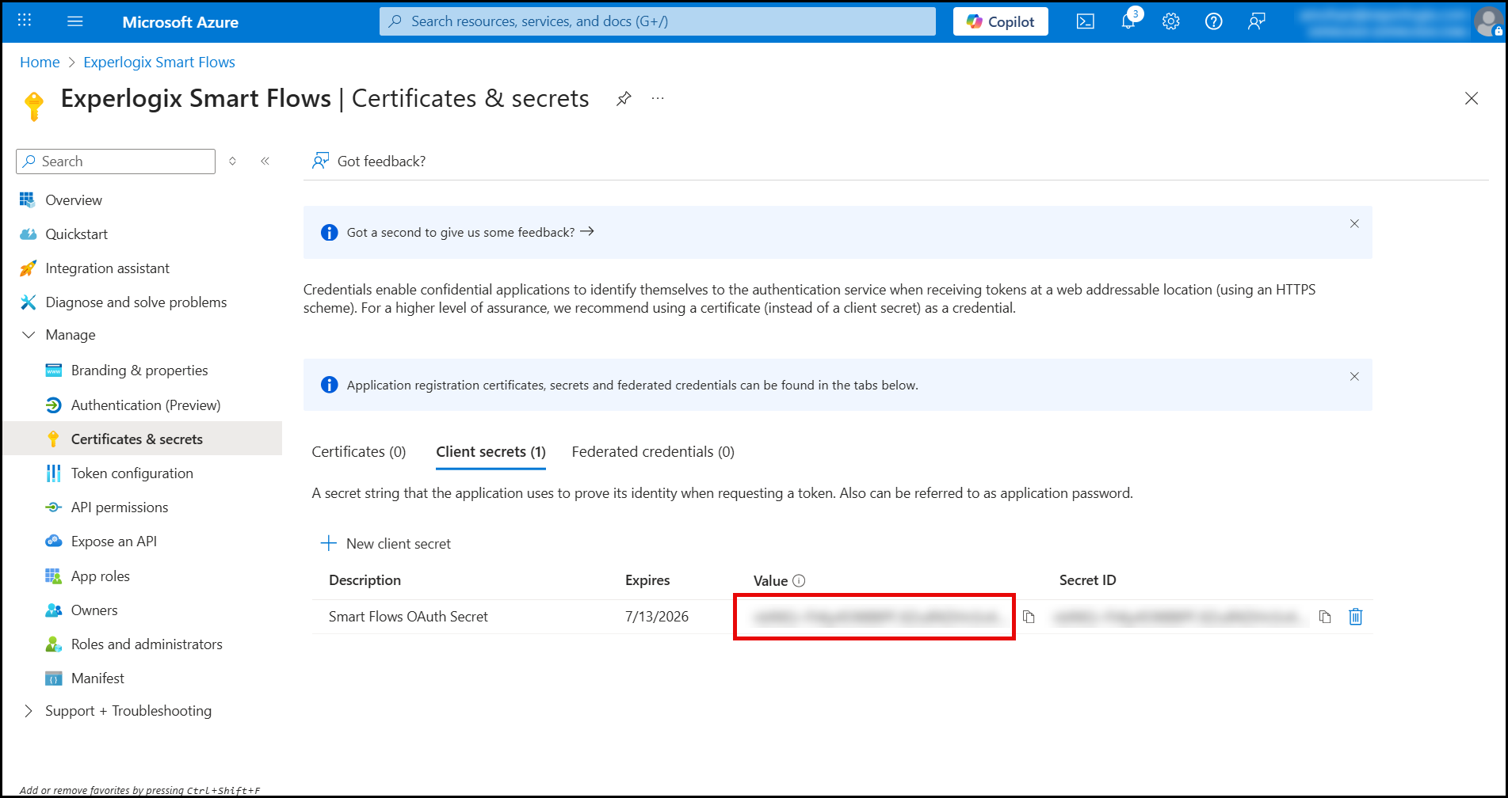Copy the Secret ID to clipboard

pos(1325,617)
